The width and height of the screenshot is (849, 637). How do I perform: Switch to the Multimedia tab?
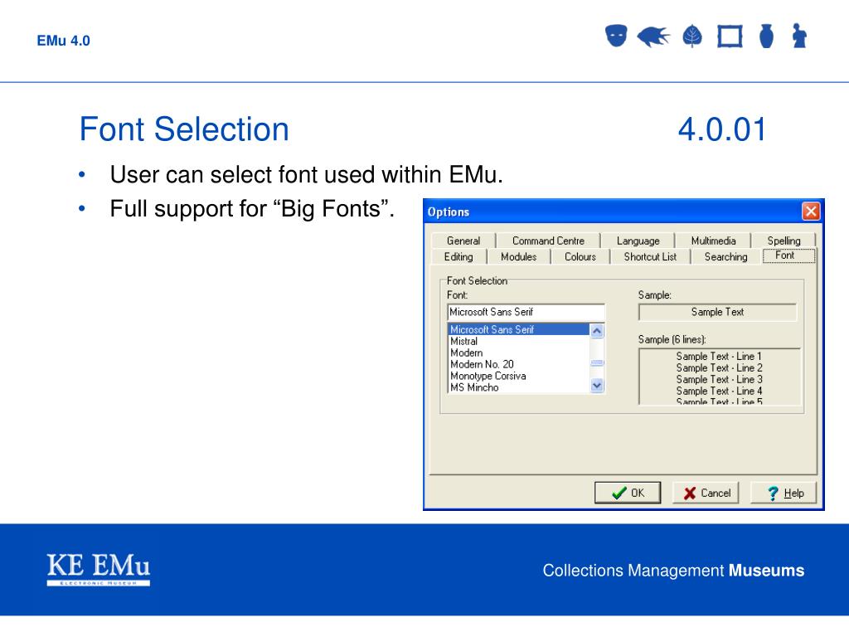713,241
